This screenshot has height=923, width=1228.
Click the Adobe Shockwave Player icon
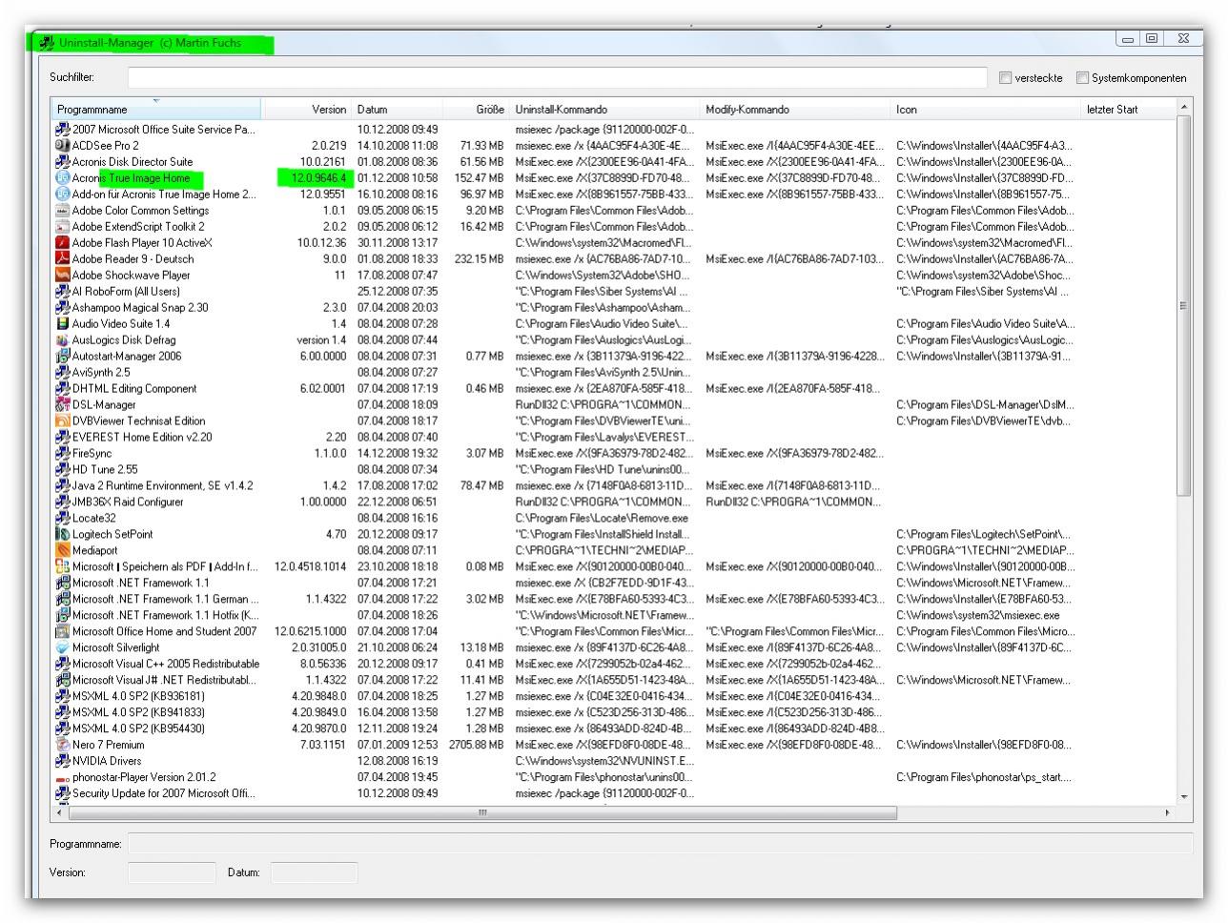tap(63, 276)
